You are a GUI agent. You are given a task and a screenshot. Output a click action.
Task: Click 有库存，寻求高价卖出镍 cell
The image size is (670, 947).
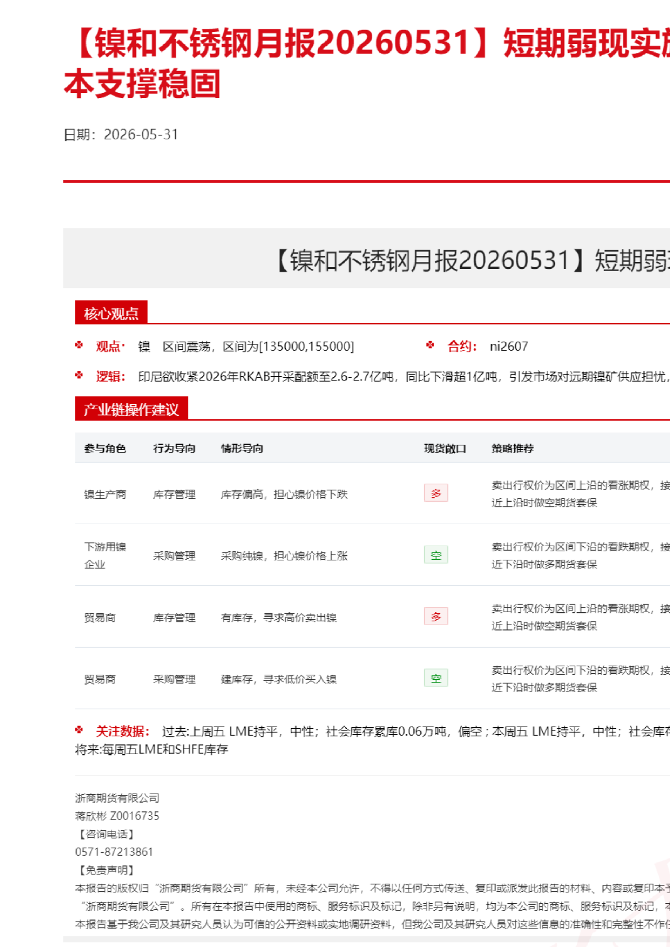279,617
